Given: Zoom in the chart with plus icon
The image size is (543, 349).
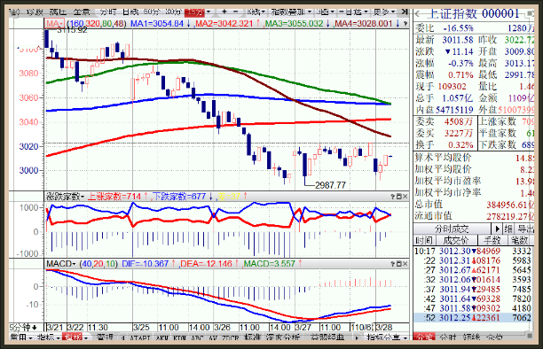Looking at the screenshot, I should click(x=224, y=12).
